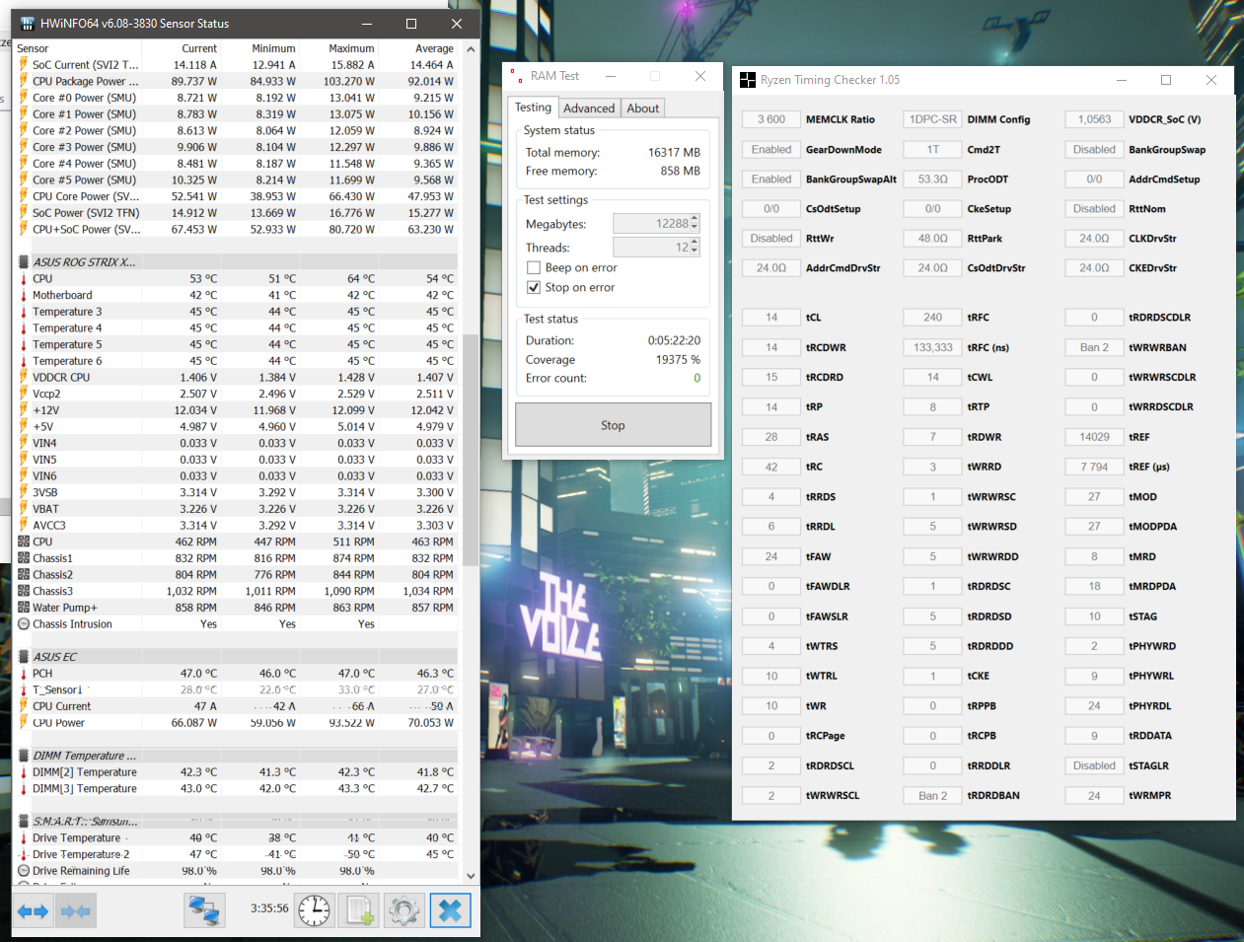
Task: Click the tSTAGLR Disabled field
Action: tap(1094, 765)
